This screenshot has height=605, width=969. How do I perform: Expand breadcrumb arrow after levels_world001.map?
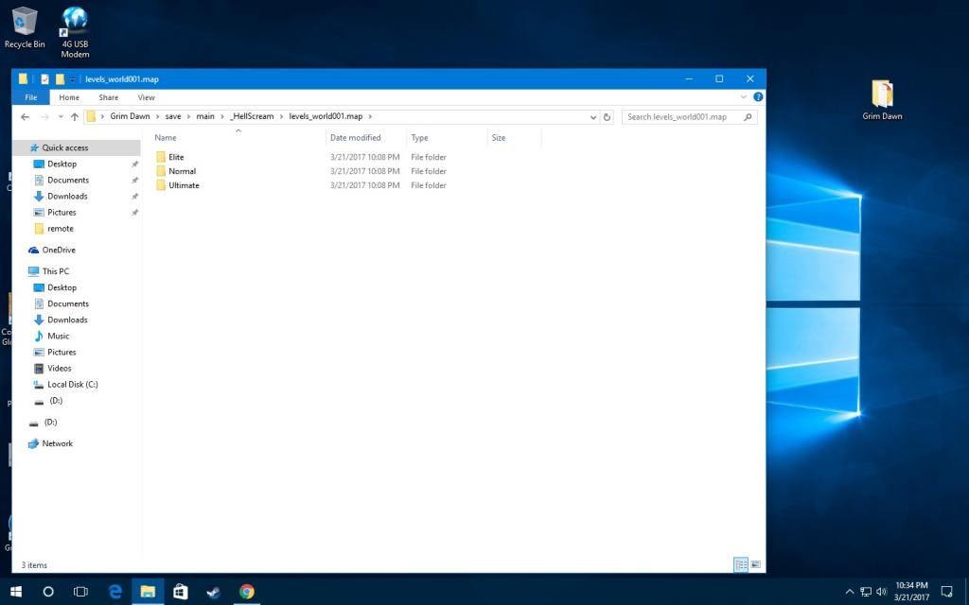tap(370, 116)
